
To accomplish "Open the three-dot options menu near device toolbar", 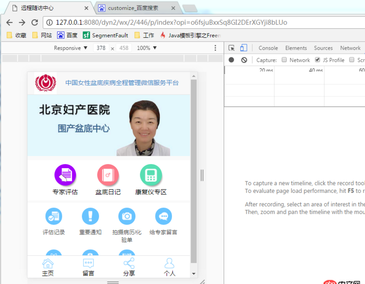I will [x=215, y=48].
